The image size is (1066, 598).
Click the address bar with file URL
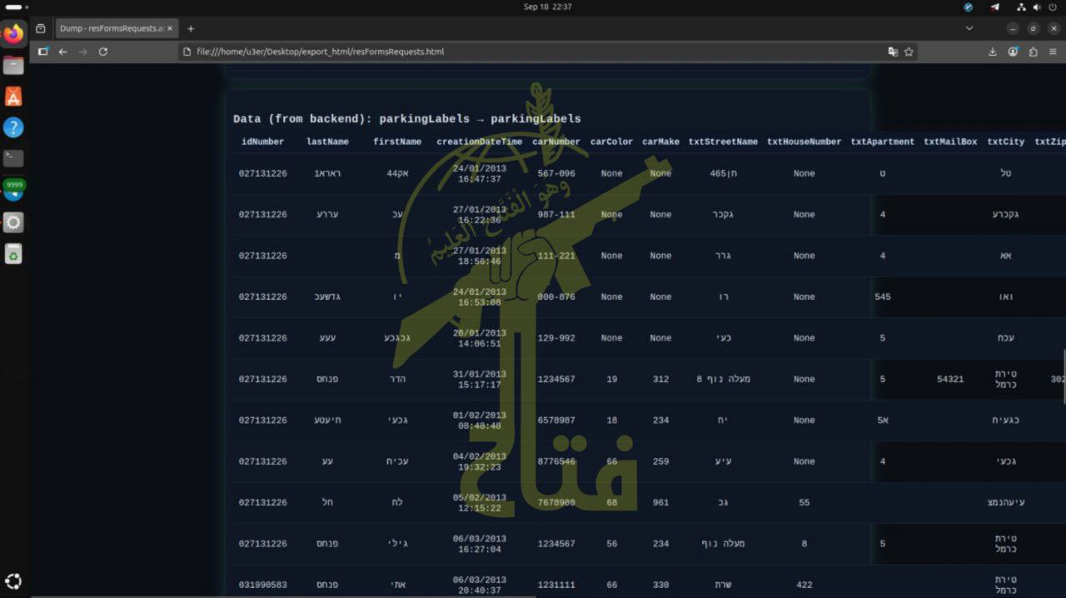point(533,52)
